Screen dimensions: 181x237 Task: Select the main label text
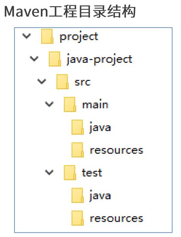(95, 104)
